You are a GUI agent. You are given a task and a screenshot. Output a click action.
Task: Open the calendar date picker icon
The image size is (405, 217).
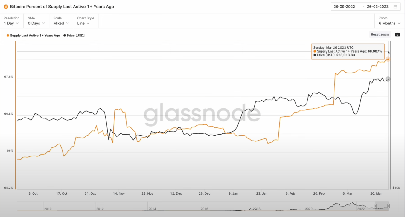point(395,7)
